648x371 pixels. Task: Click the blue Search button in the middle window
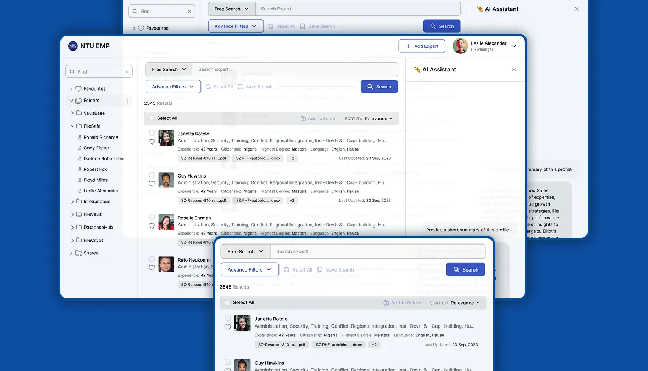[x=379, y=87]
